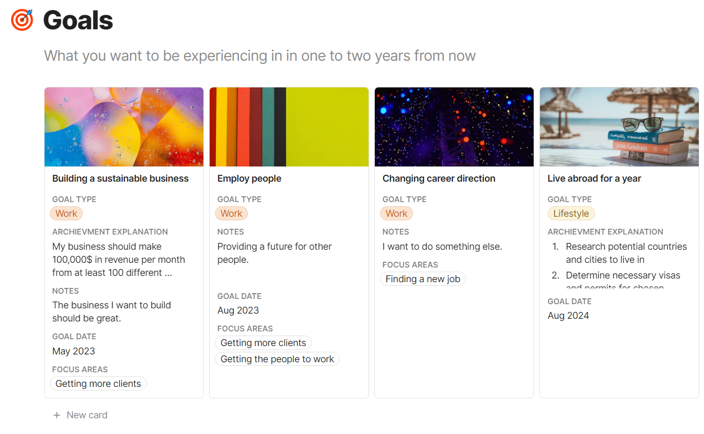Image resolution: width=704 pixels, height=434 pixels.
Task: Click Getting more clients on Employ people card
Action: tap(263, 343)
